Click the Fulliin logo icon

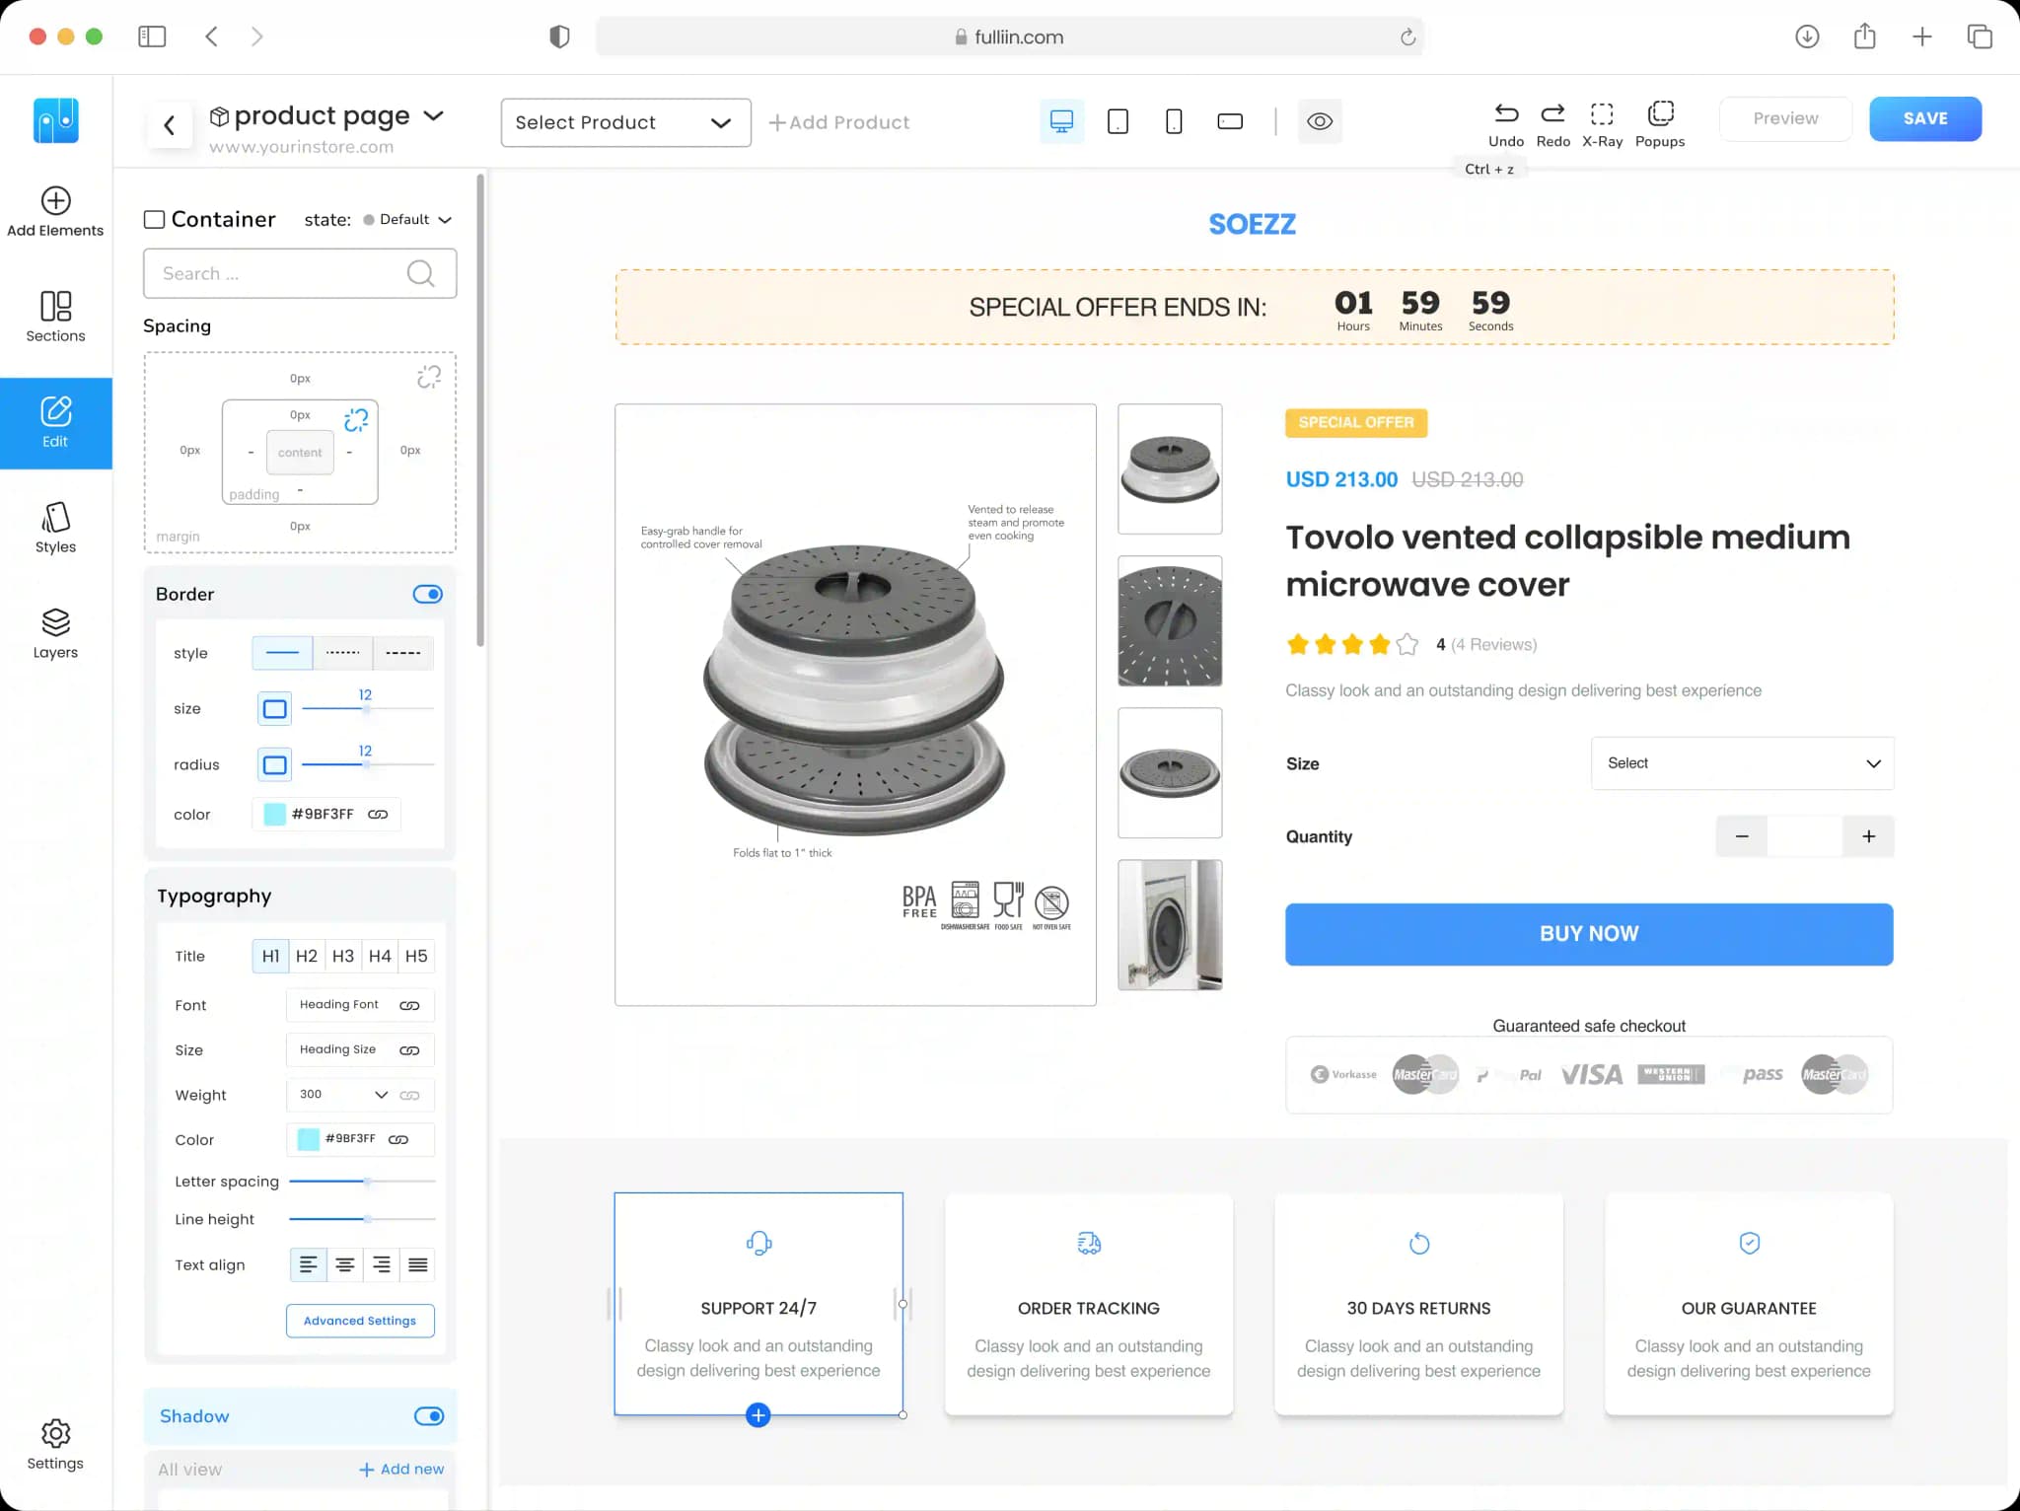click(x=56, y=120)
